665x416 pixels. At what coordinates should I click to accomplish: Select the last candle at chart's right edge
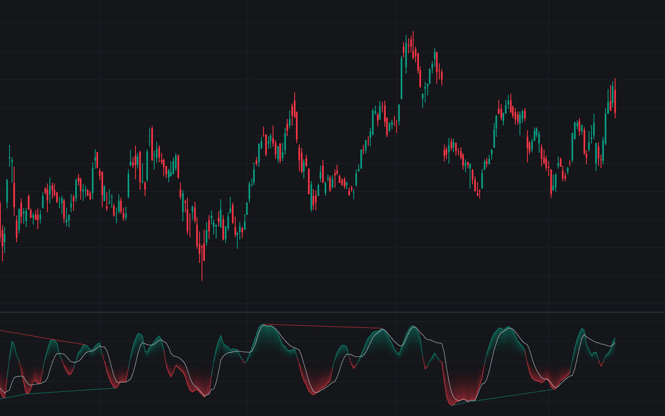(615, 98)
